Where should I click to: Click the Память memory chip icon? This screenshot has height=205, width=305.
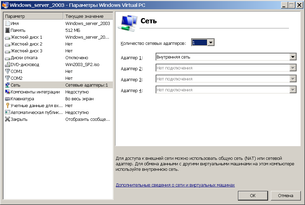(x=8, y=30)
